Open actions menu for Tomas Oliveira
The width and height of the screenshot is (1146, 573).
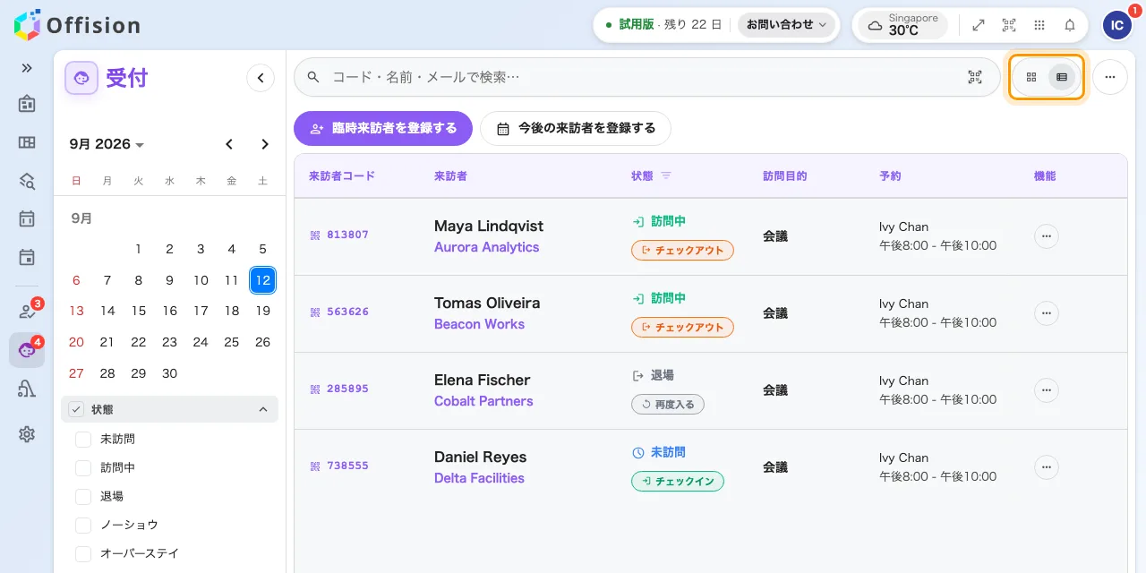[x=1047, y=313]
